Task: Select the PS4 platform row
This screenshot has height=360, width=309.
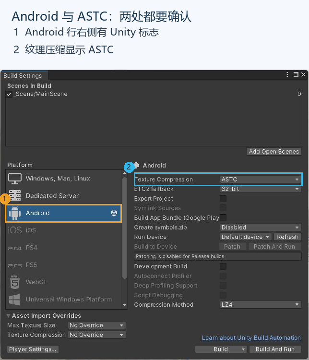Action: (x=64, y=248)
